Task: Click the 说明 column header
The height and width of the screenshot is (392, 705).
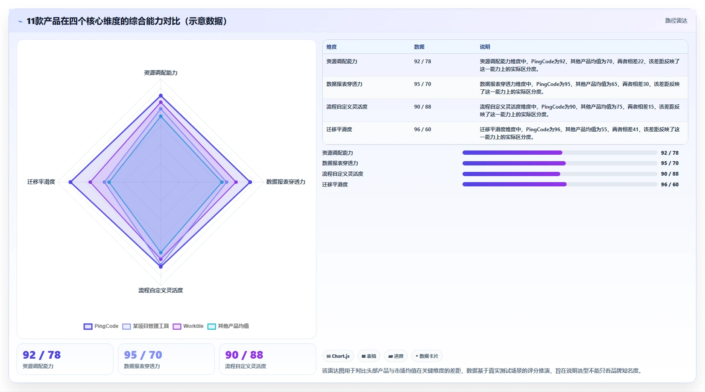Action: [x=485, y=47]
